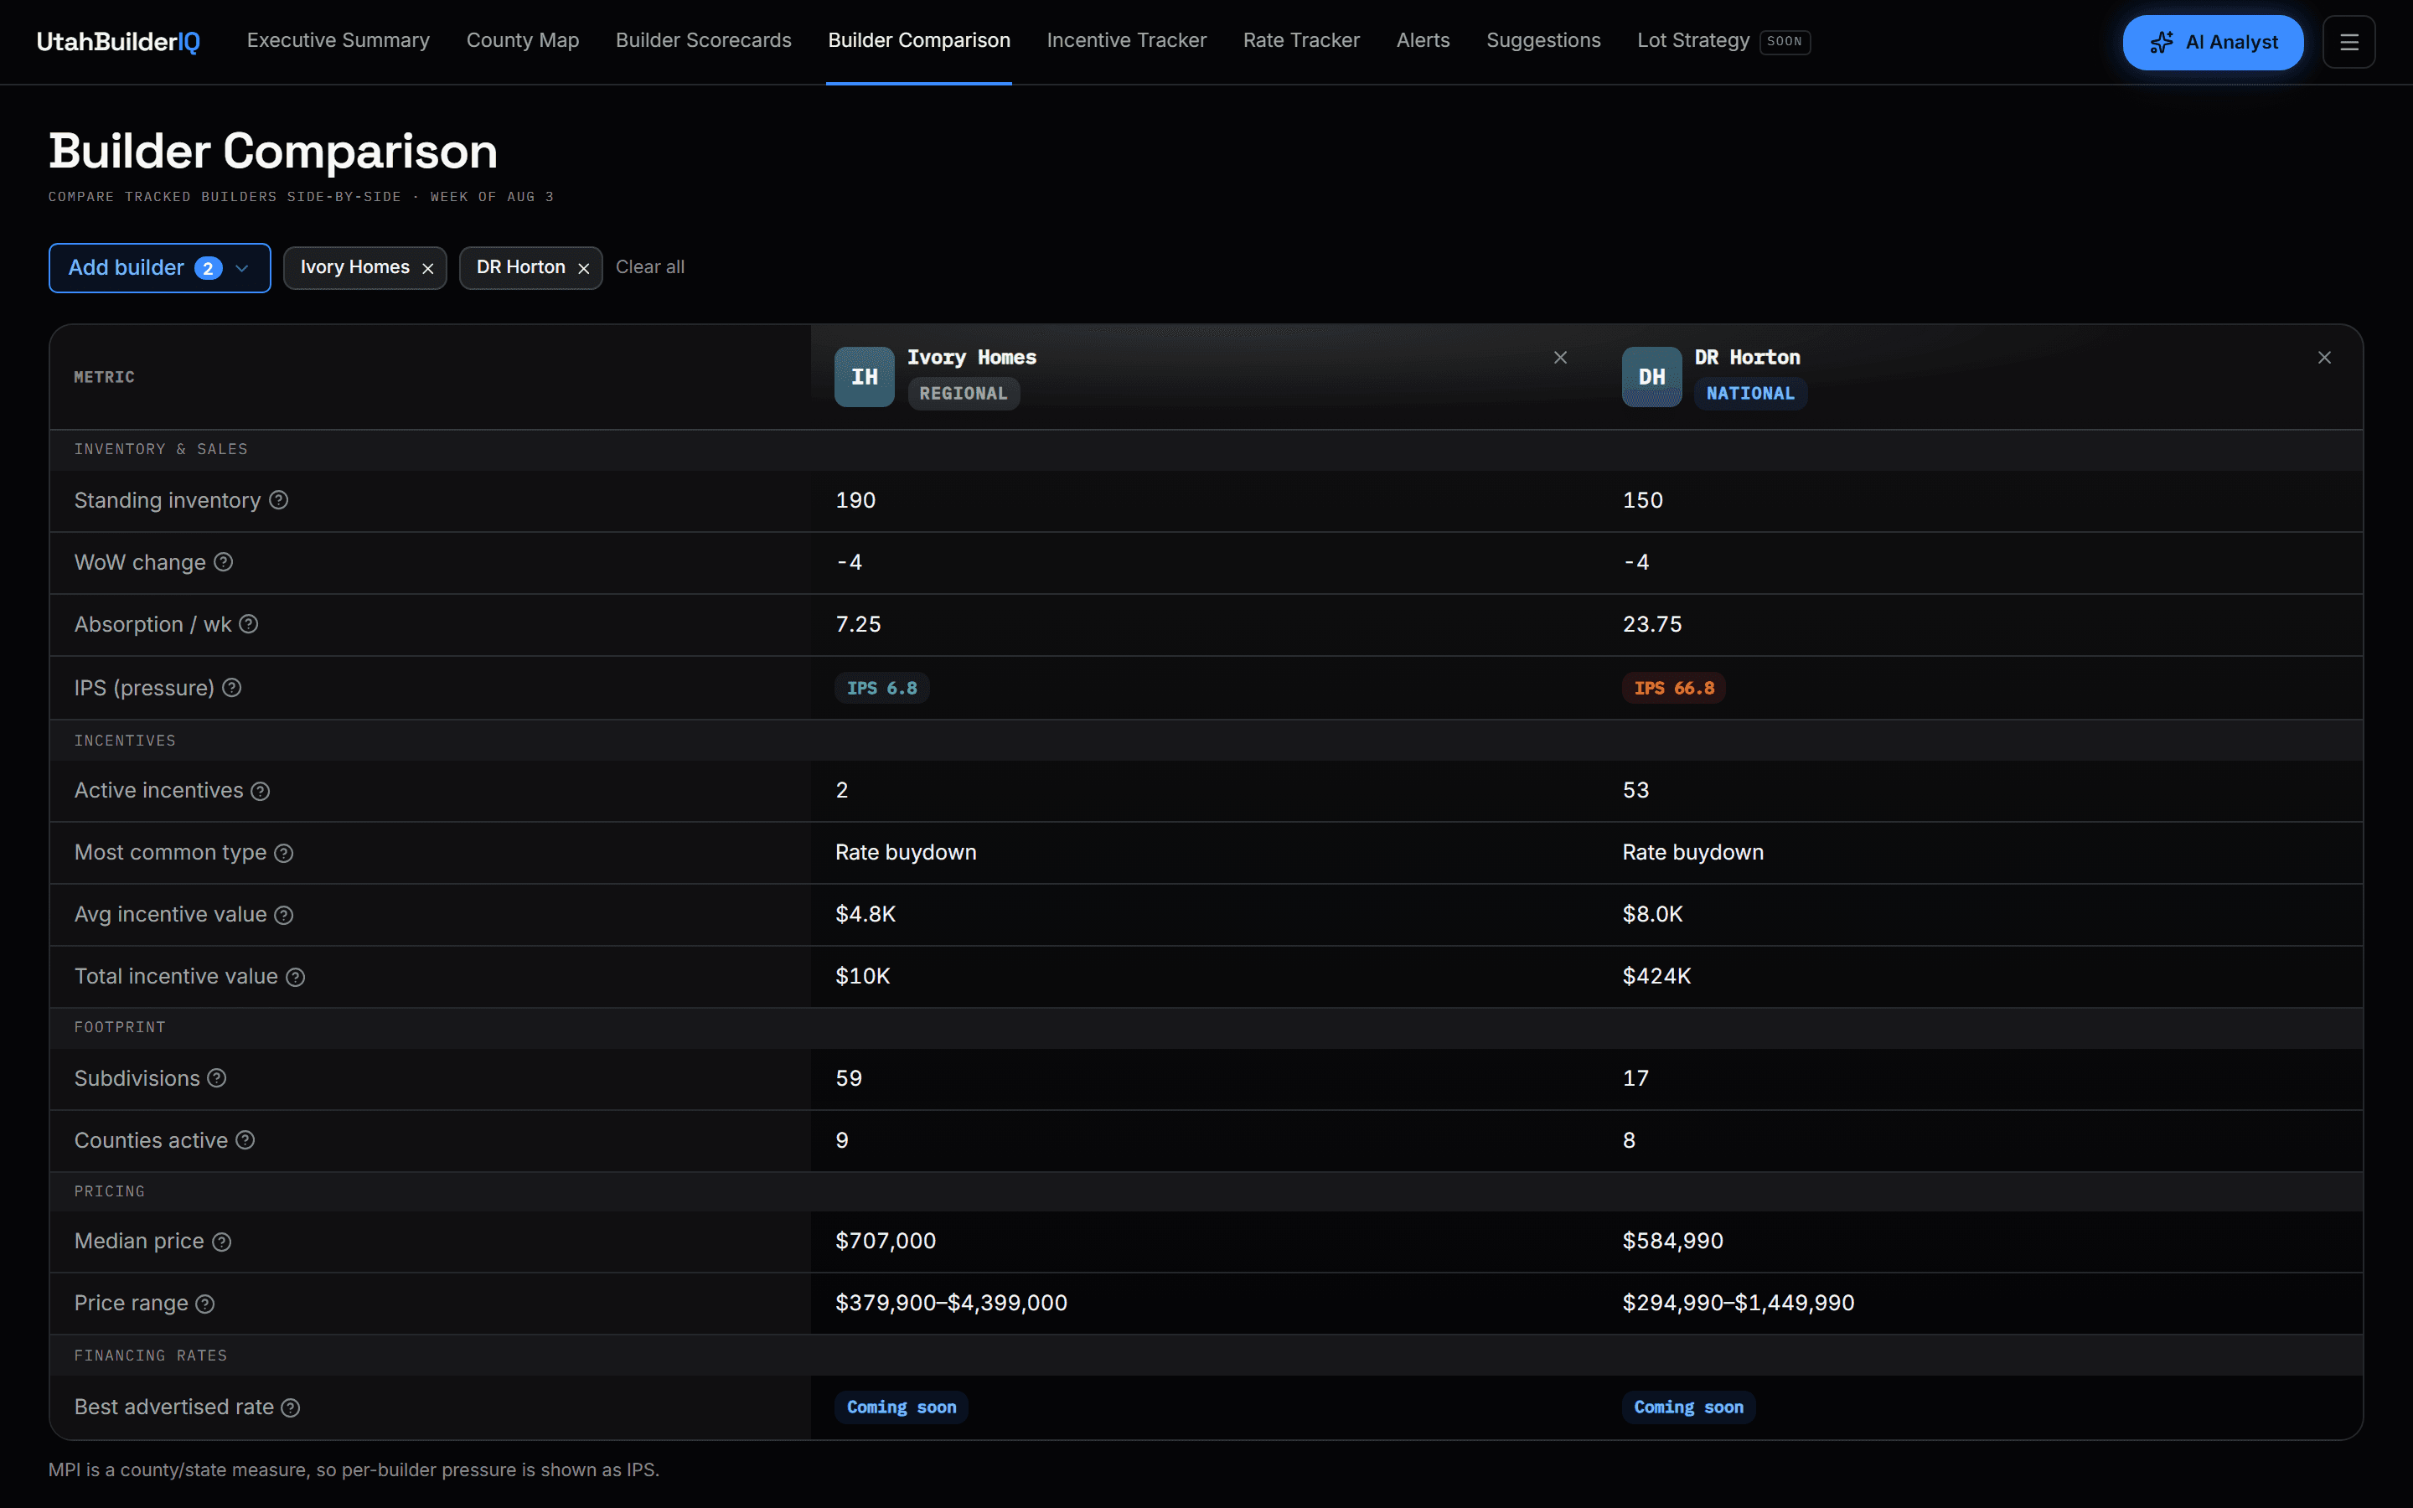
Task: Open the Rate Tracker tab
Action: (x=1301, y=41)
